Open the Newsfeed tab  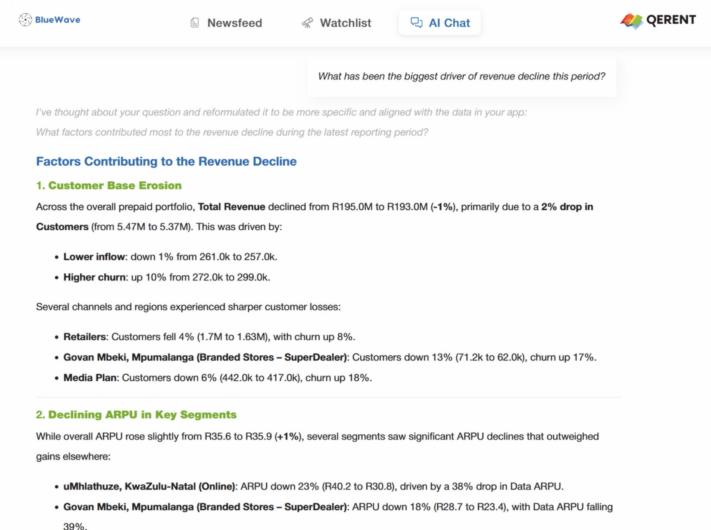point(234,23)
